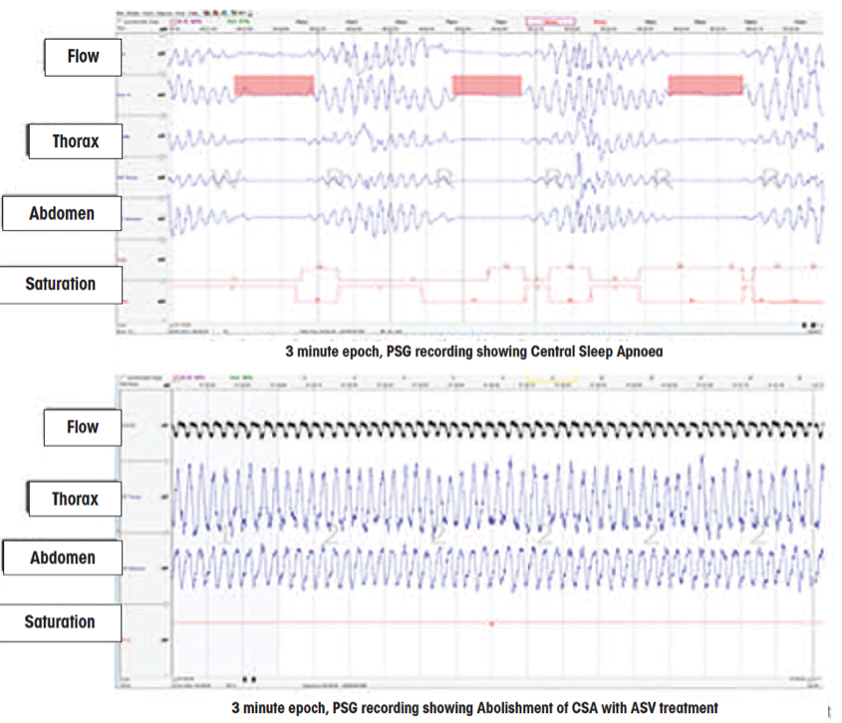Click the Thorax label of the top recording
The image size is (842, 723).
tap(75, 142)
